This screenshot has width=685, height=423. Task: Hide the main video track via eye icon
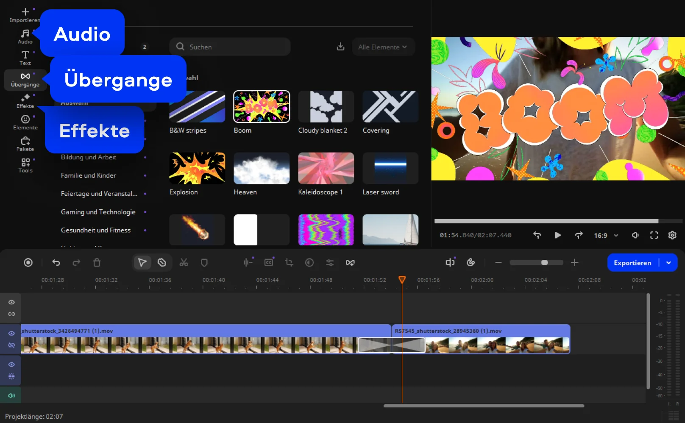[x=11, y=333]
